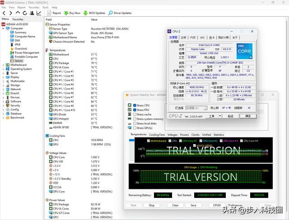289x220 pixels.
Task: Toggle CPU Core #1 graph checkbox
Action: (x=181, y=141)
